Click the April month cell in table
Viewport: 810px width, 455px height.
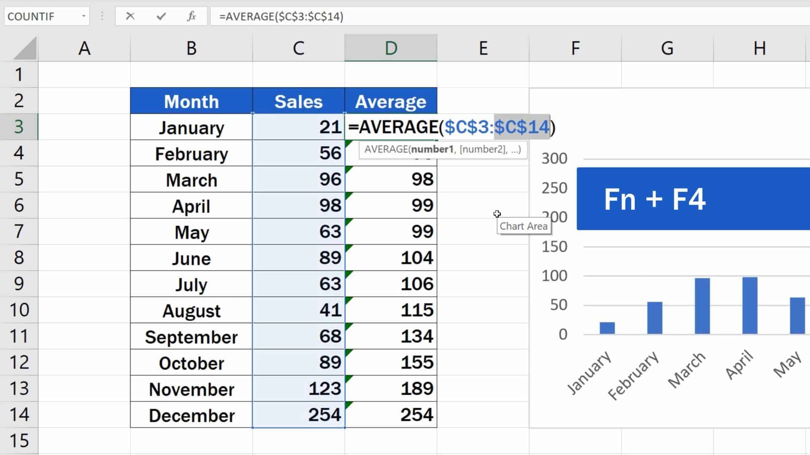192,206
